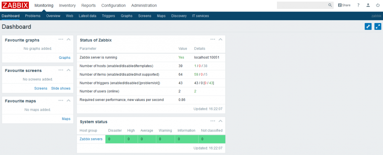The width and height of the screenshot is (383, 155).
Task: Collapse the Favourite graphs widget
Action: (x=69, y=39)
